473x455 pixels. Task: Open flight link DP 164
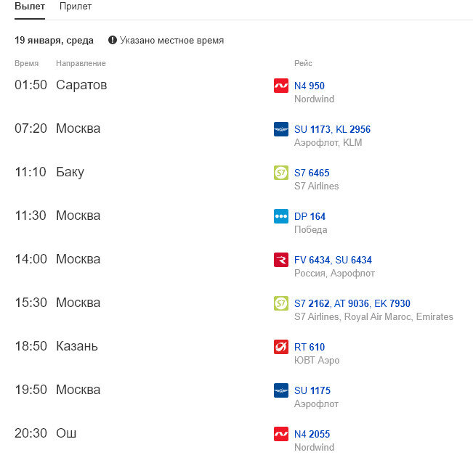point(310,216)
